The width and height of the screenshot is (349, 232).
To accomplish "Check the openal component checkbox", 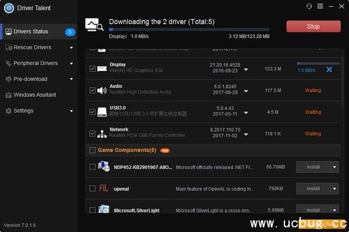I will tap(92, 188).
